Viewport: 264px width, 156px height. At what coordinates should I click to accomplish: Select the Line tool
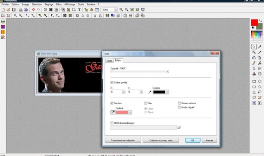pos(259,52)
